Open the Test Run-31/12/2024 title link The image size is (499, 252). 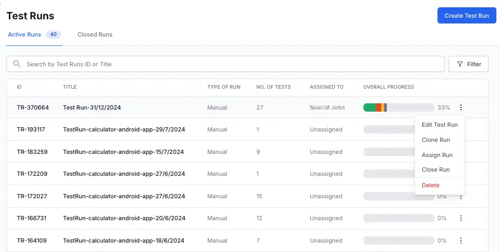click(92, 107)
